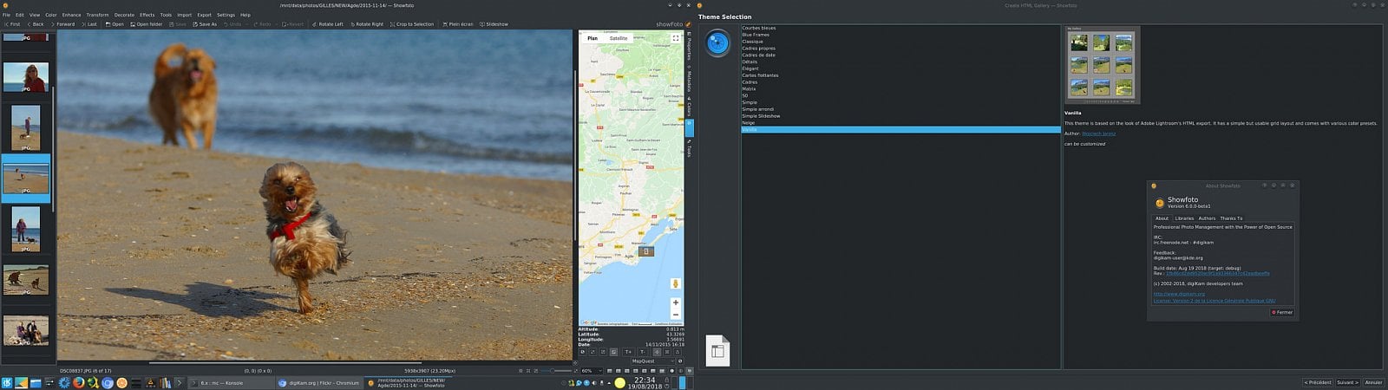1388x390 pixels.
Task: Select the two dogs on beach thumbnail
Action: click(x=26, y=280)
